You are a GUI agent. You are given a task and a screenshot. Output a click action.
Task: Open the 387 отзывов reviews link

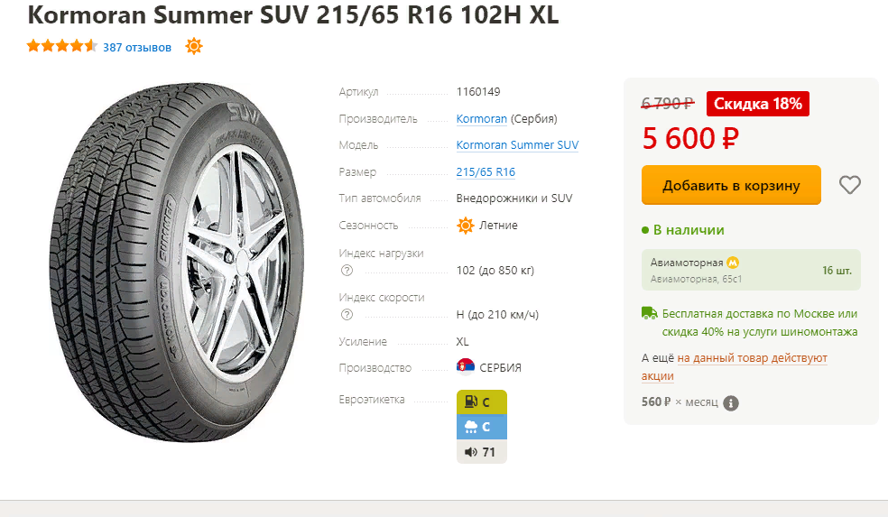click(x=137, y=48)
